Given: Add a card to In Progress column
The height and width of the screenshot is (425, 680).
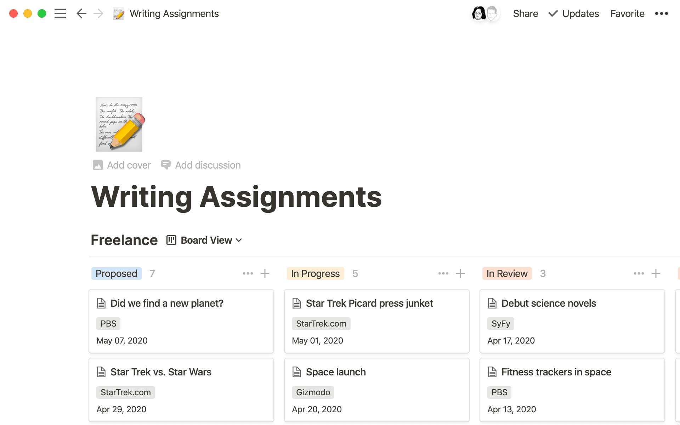Looking at the screenshot, I should 460,273.
